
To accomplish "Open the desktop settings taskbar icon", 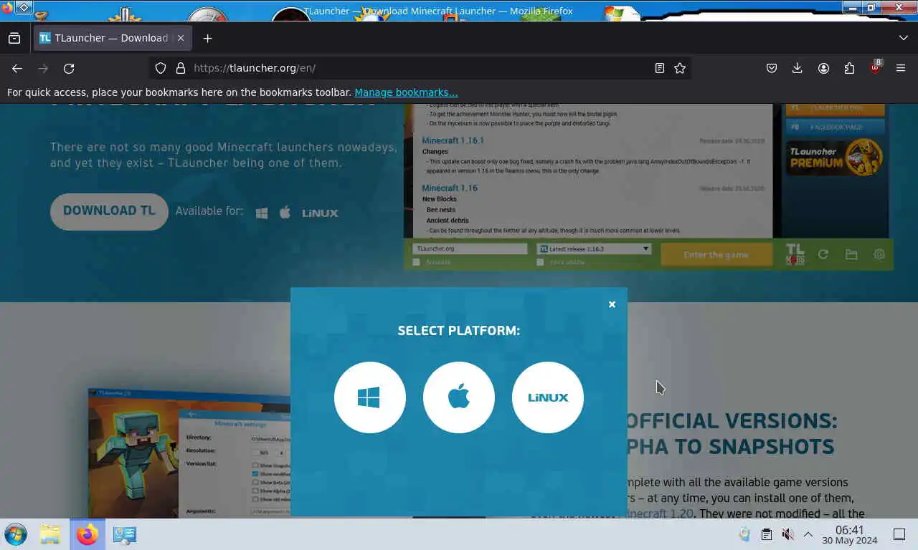I will pyautogui.click(x=125, y=534).
